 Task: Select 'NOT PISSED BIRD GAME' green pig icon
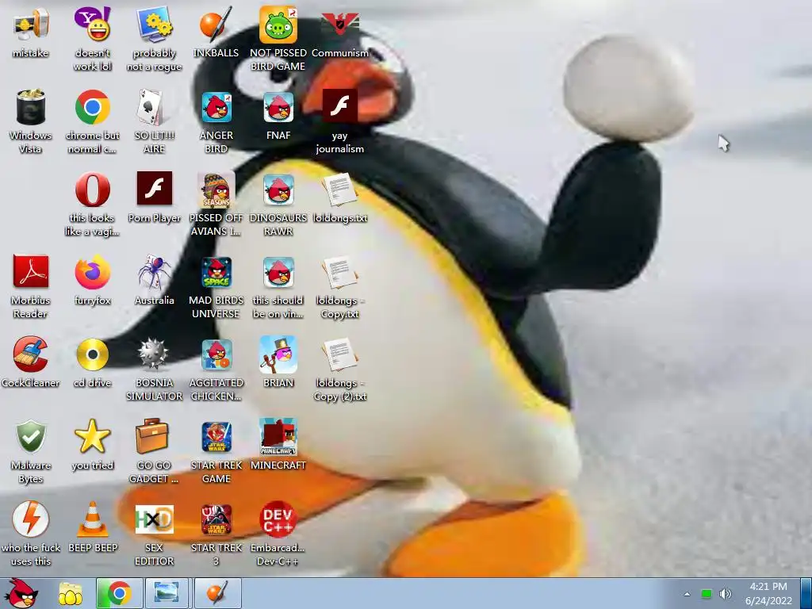278,25
